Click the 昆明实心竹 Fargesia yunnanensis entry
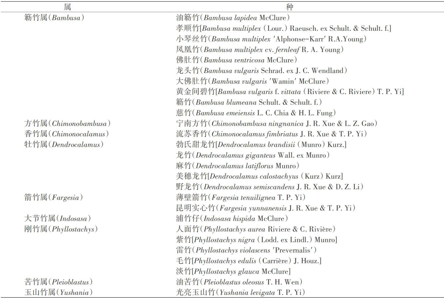 [x=265, y=208]
